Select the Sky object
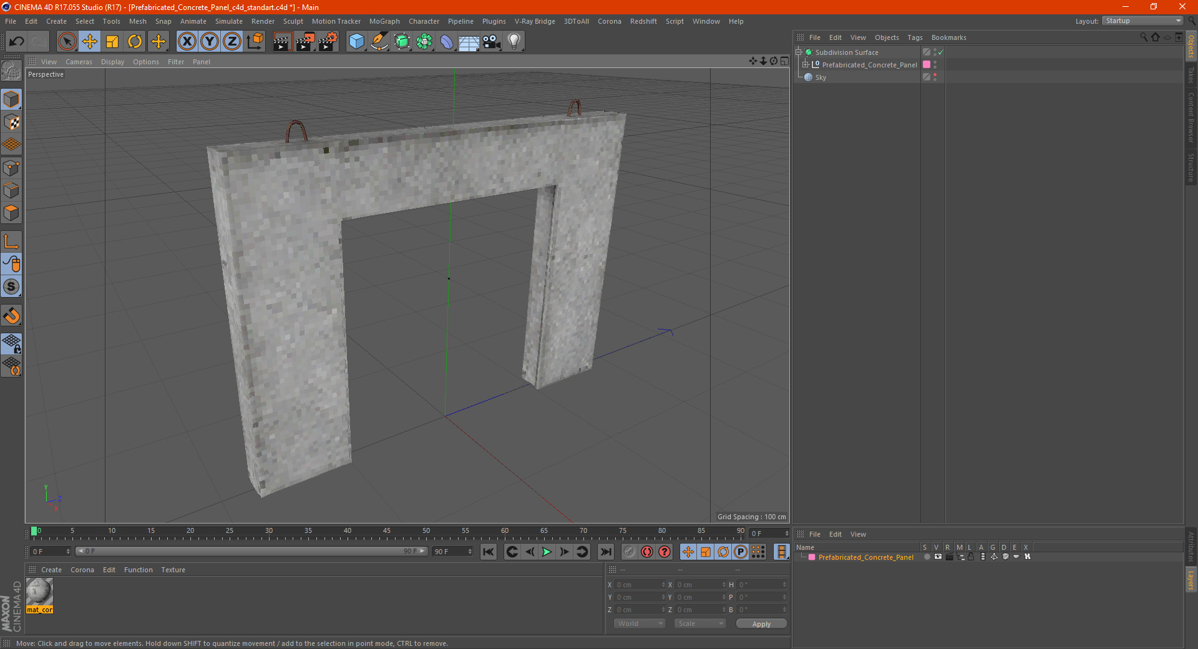 point(821,77)
